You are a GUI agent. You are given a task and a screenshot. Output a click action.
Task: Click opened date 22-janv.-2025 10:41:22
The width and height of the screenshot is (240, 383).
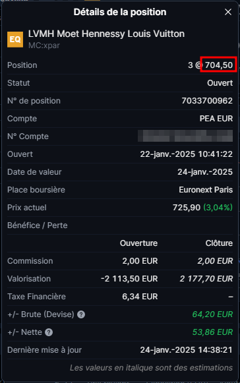[x=186, y=154]
